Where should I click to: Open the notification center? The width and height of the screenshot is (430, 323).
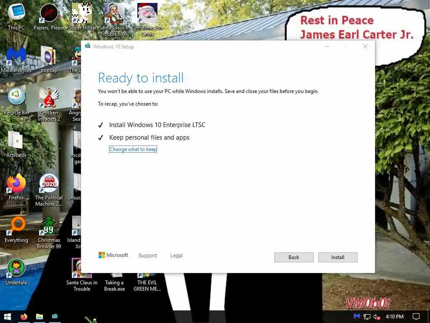(416, 317)
